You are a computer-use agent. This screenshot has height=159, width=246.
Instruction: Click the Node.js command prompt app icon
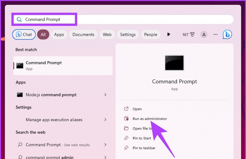click(x=20, y=95)
